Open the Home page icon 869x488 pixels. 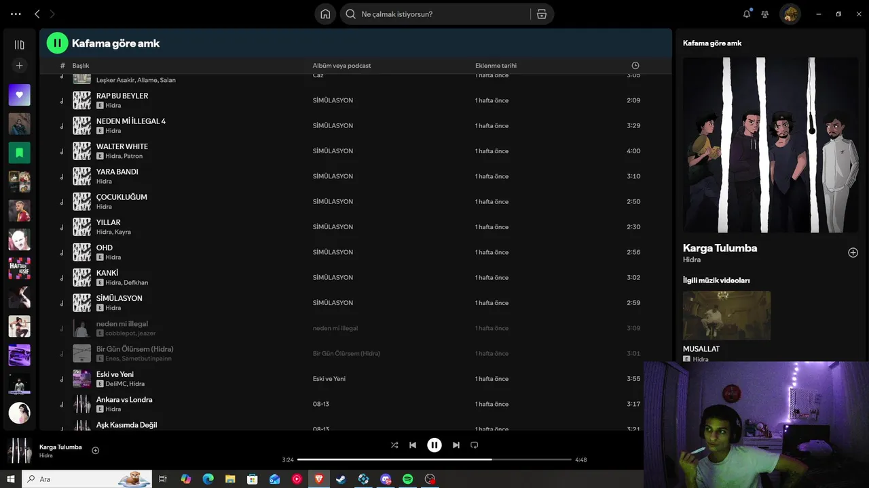pyautogui.click(x=325, y=14)
